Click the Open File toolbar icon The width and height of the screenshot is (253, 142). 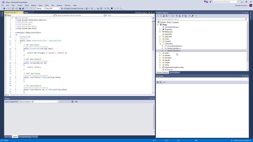coord(17,9)
